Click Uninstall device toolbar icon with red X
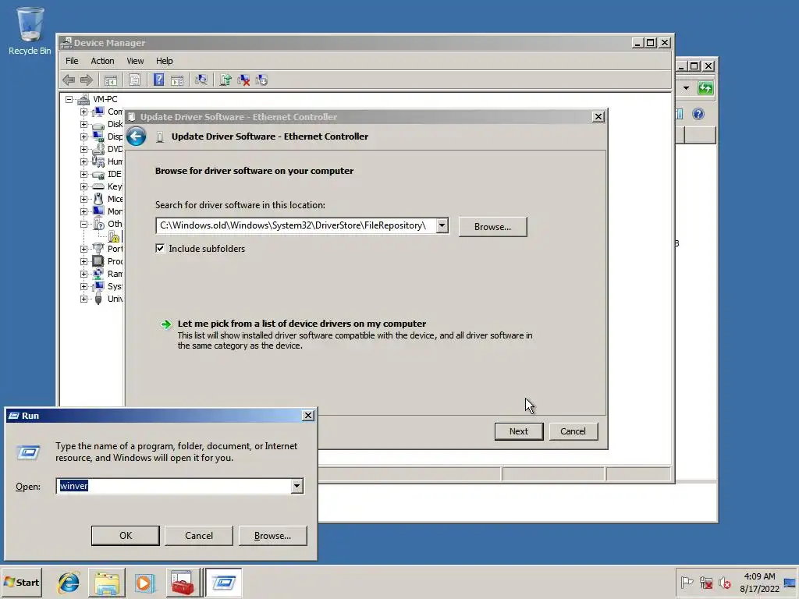799x599 pixels. 243,80
